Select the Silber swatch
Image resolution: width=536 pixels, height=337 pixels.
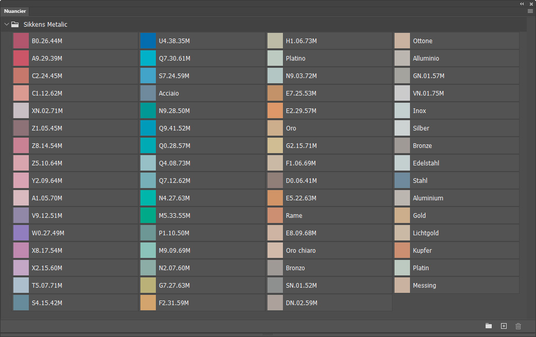(402, 128)
